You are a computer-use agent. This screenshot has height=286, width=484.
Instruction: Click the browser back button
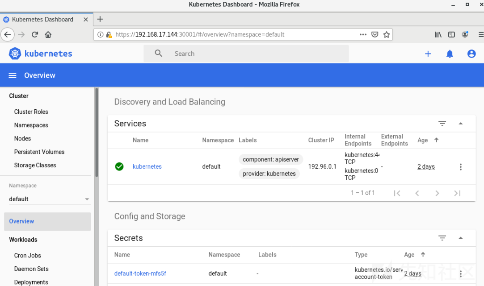[x=8, y=34]
